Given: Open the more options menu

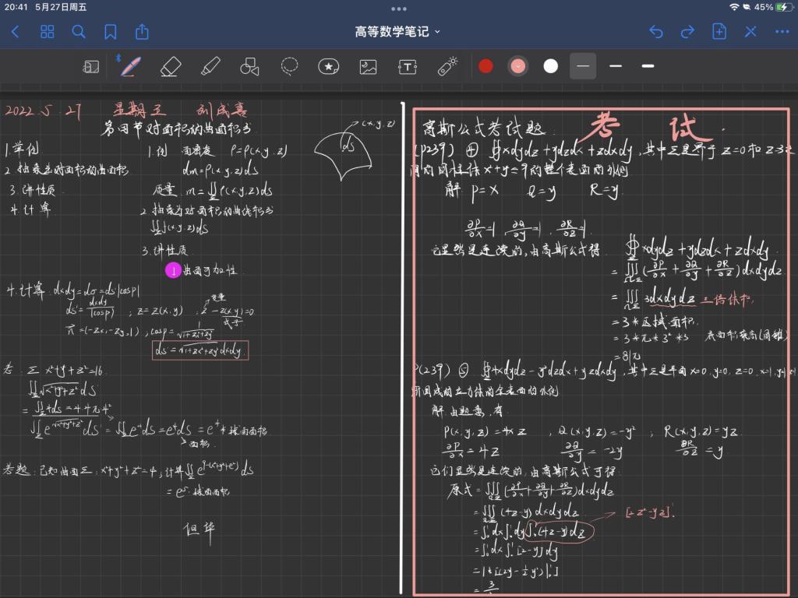Looking at the screenshot, I should [x=782, y=32].
